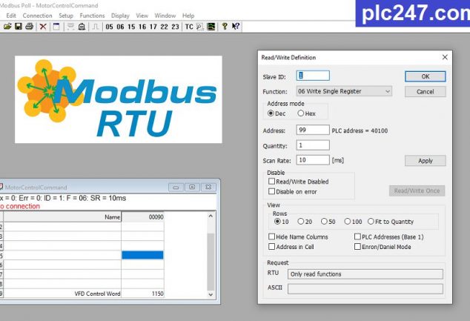Click the Connect toolbar icon

(x=70, y=27)
